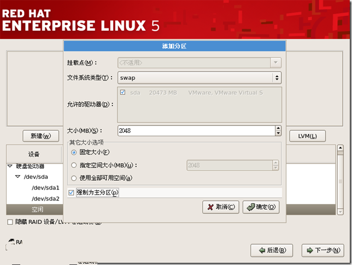Viewport: 352px width, 265px height.
Task: Click the LVM button
Action: [x=308, y=136]
